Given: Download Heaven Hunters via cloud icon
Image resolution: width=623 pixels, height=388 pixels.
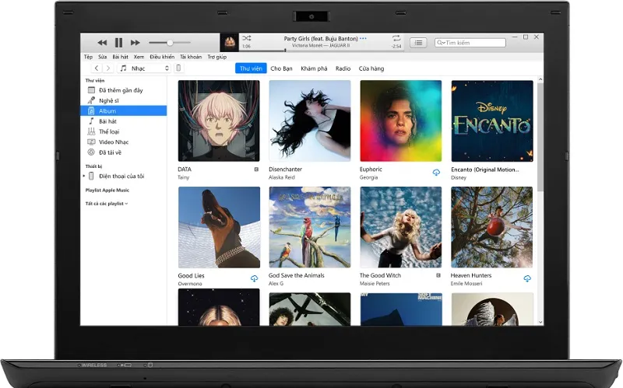Looking at the screenshot, I should (527, 278).
